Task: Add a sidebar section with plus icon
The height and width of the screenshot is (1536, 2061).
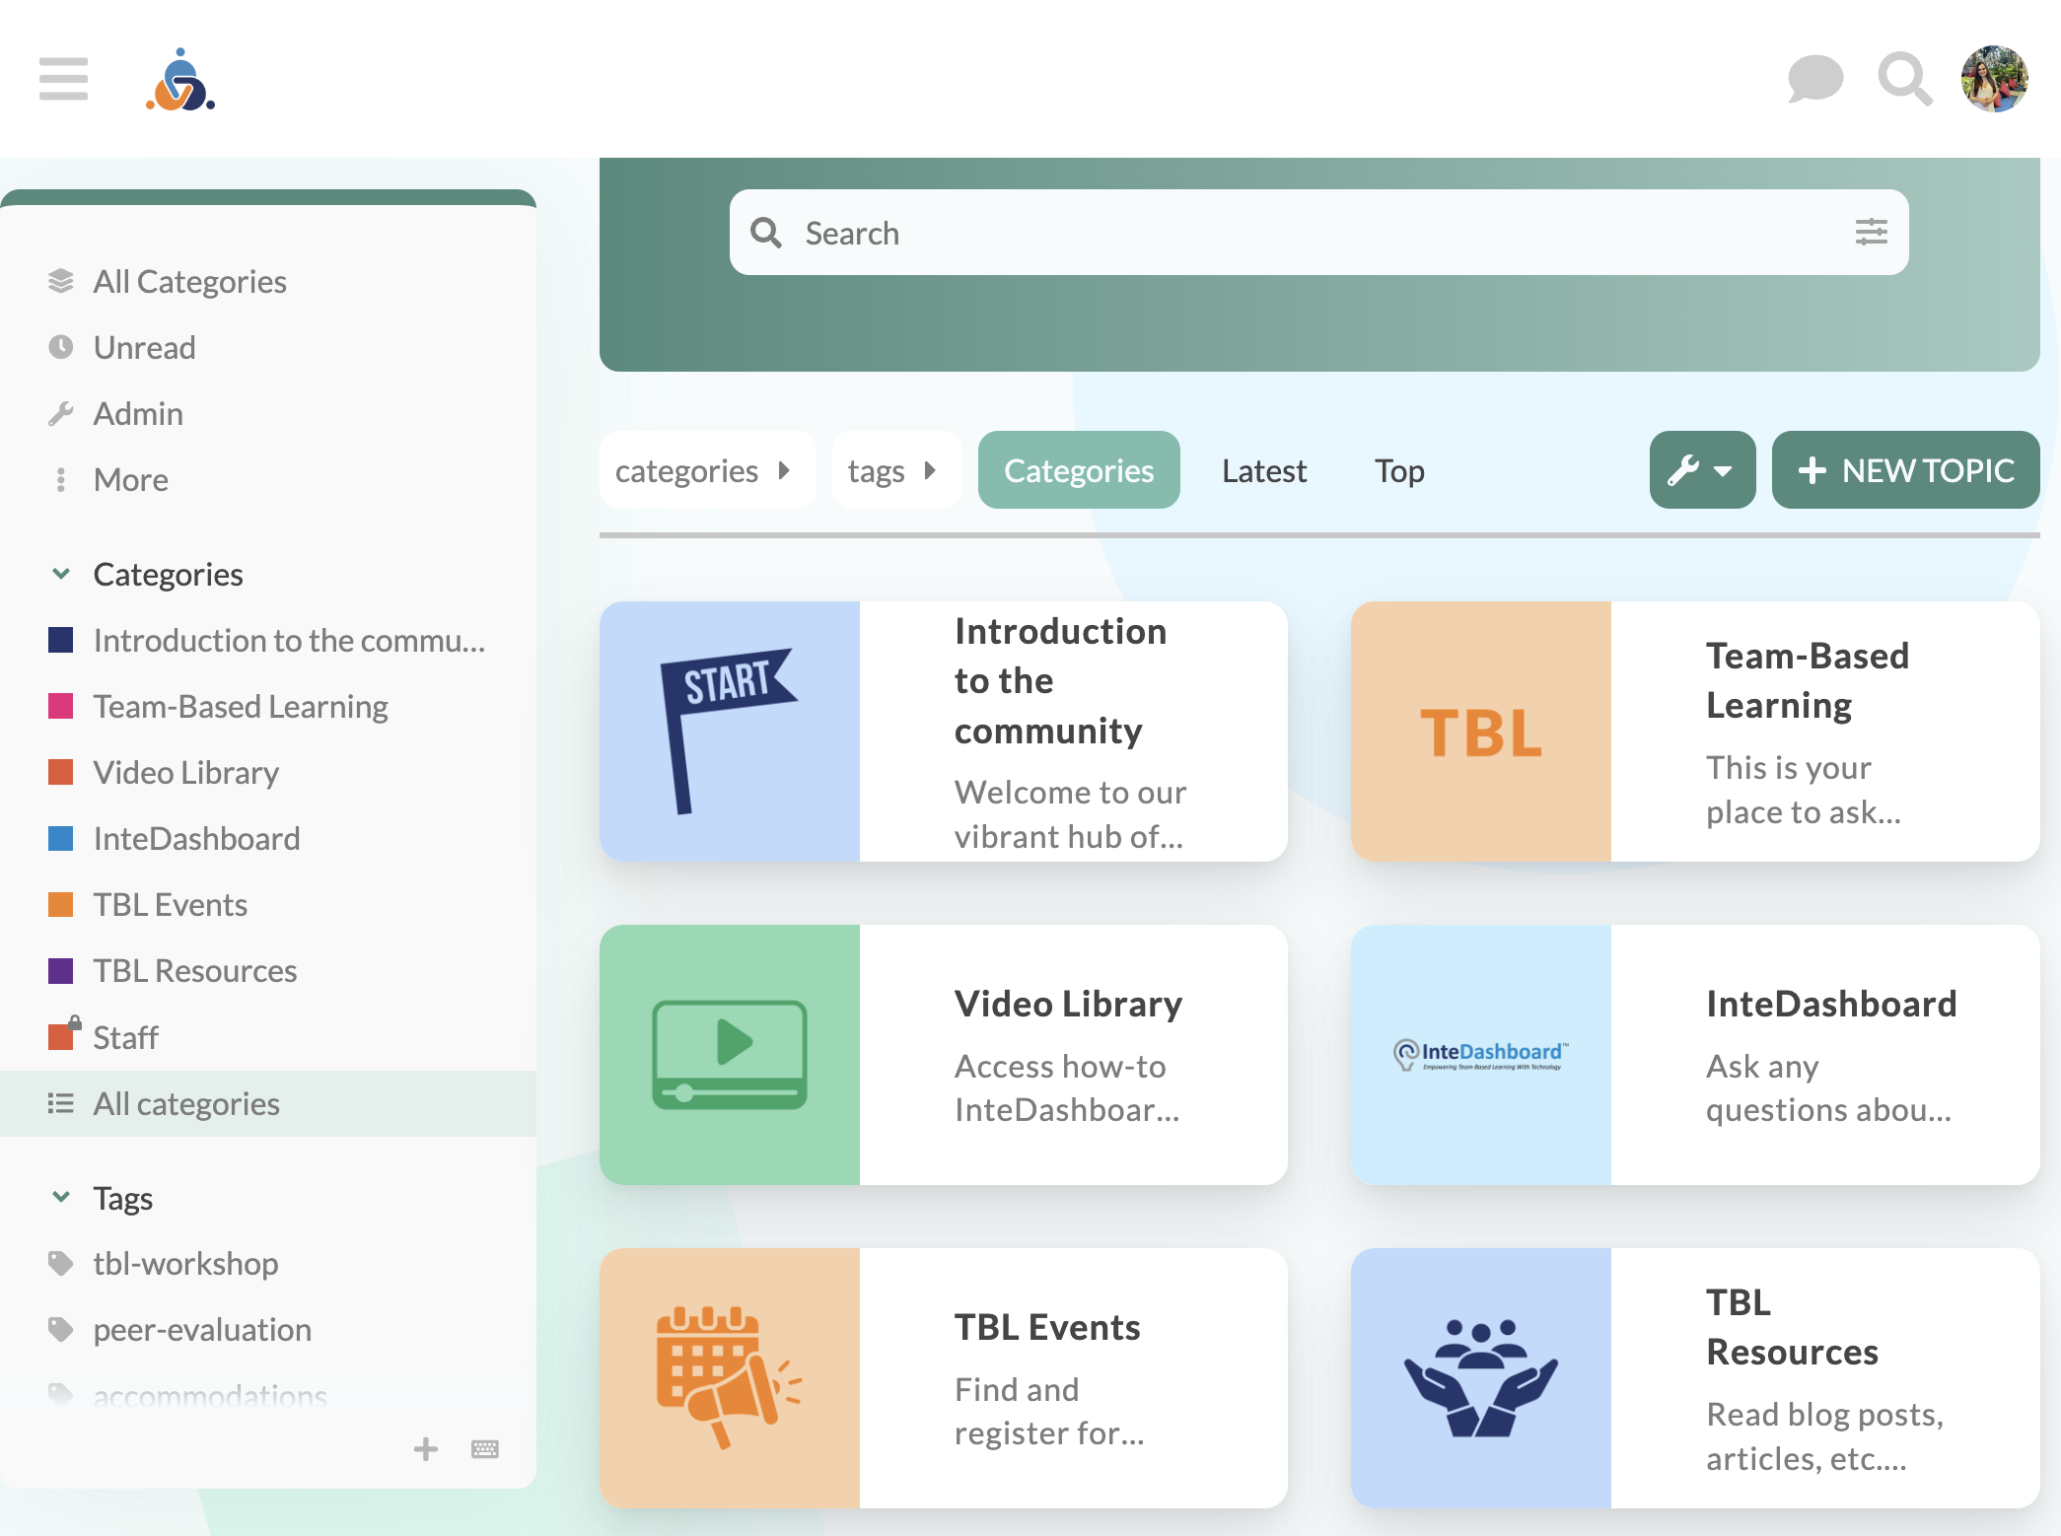Action: [426, 1449]
